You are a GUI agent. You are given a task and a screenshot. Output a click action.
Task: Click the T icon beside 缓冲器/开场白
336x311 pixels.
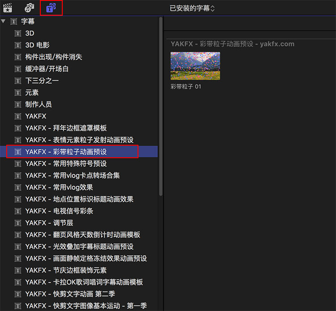click(18, 69)
